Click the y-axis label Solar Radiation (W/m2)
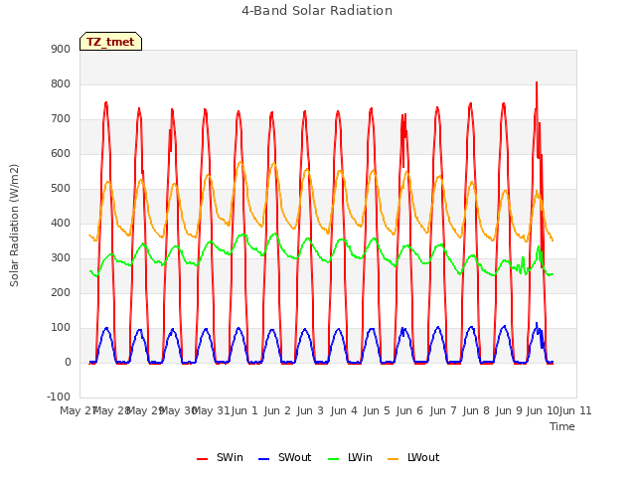The height and width of the screenshot is (477, 636). point(14,226)
